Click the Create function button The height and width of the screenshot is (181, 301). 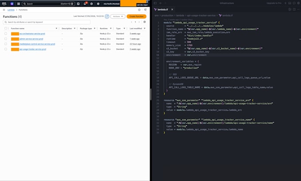136,16
